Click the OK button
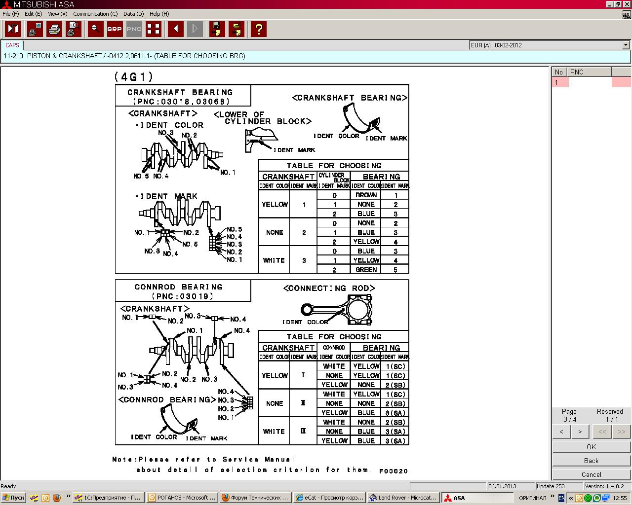632x505 pixels. [x=591, y=447]
